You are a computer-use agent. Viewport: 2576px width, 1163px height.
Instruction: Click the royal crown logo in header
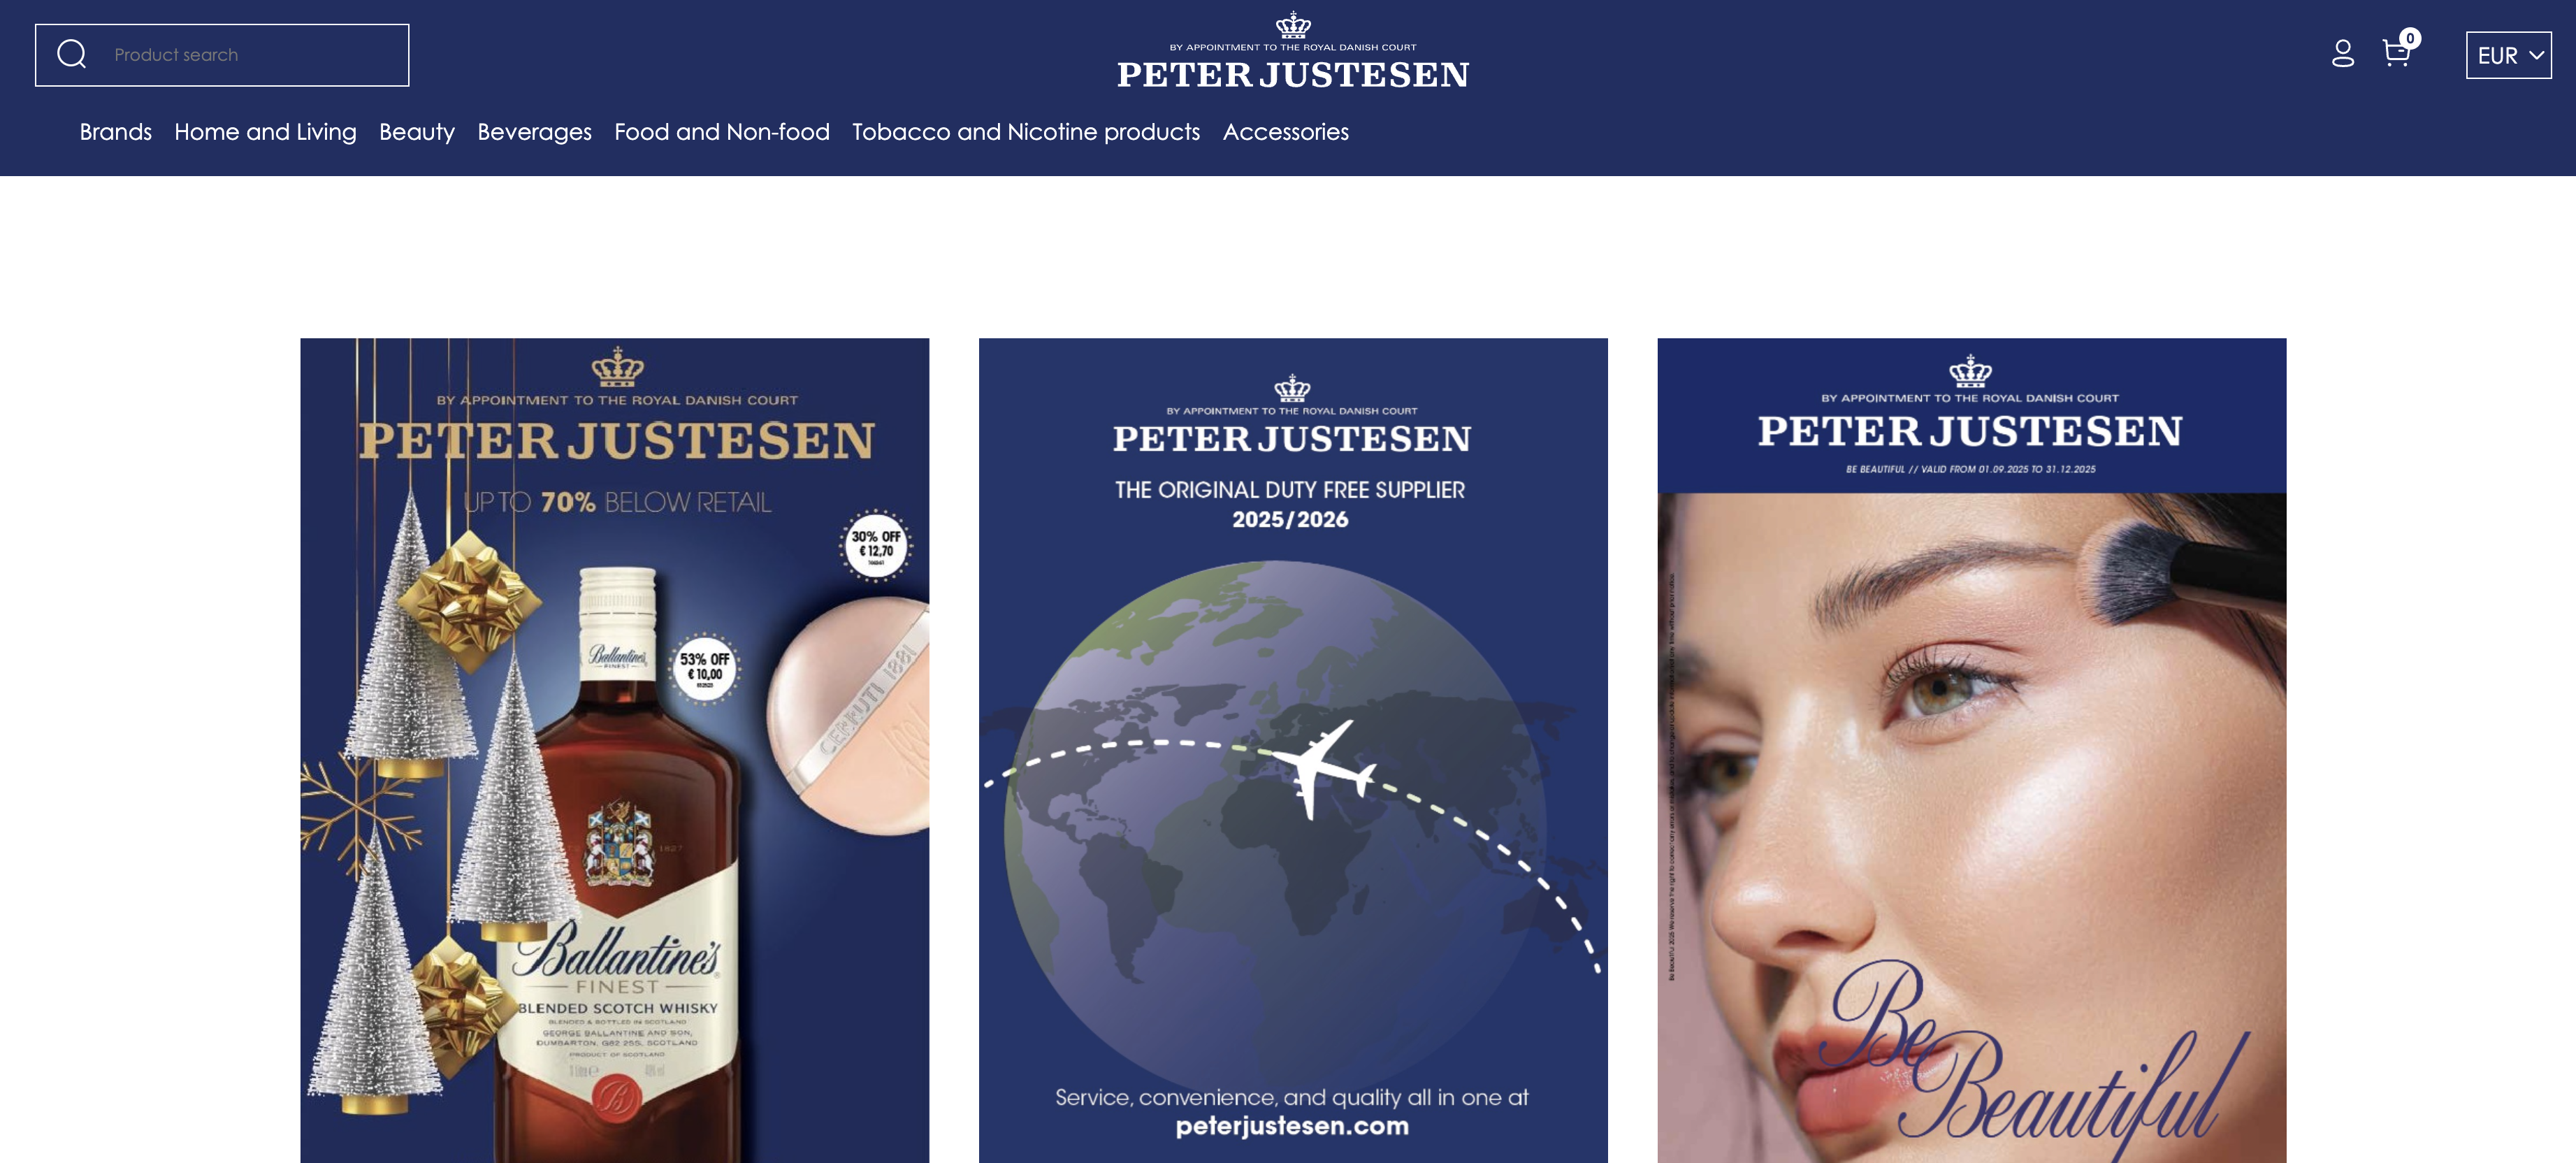[x=1293, y=25]
